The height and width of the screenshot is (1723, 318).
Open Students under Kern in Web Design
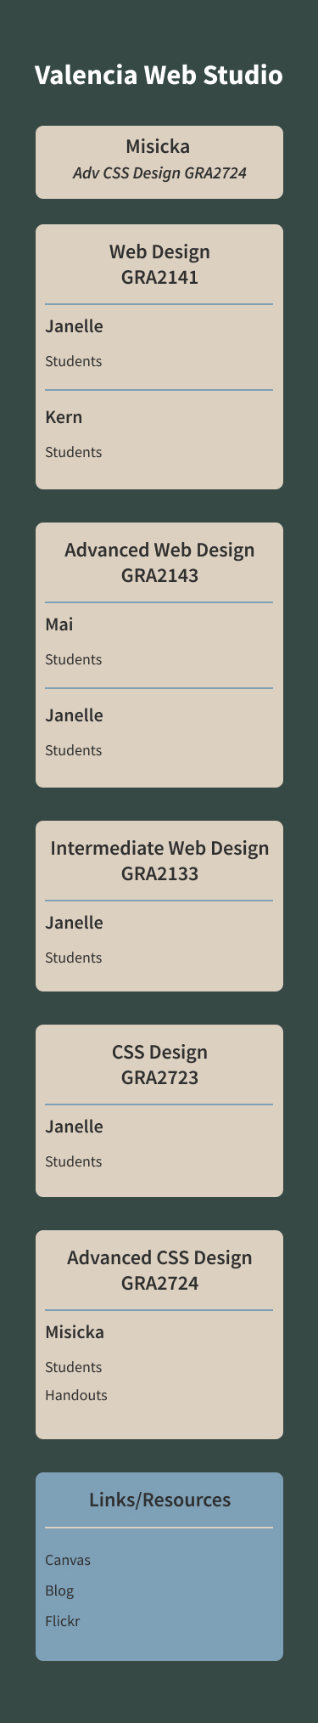coord(74,452)
